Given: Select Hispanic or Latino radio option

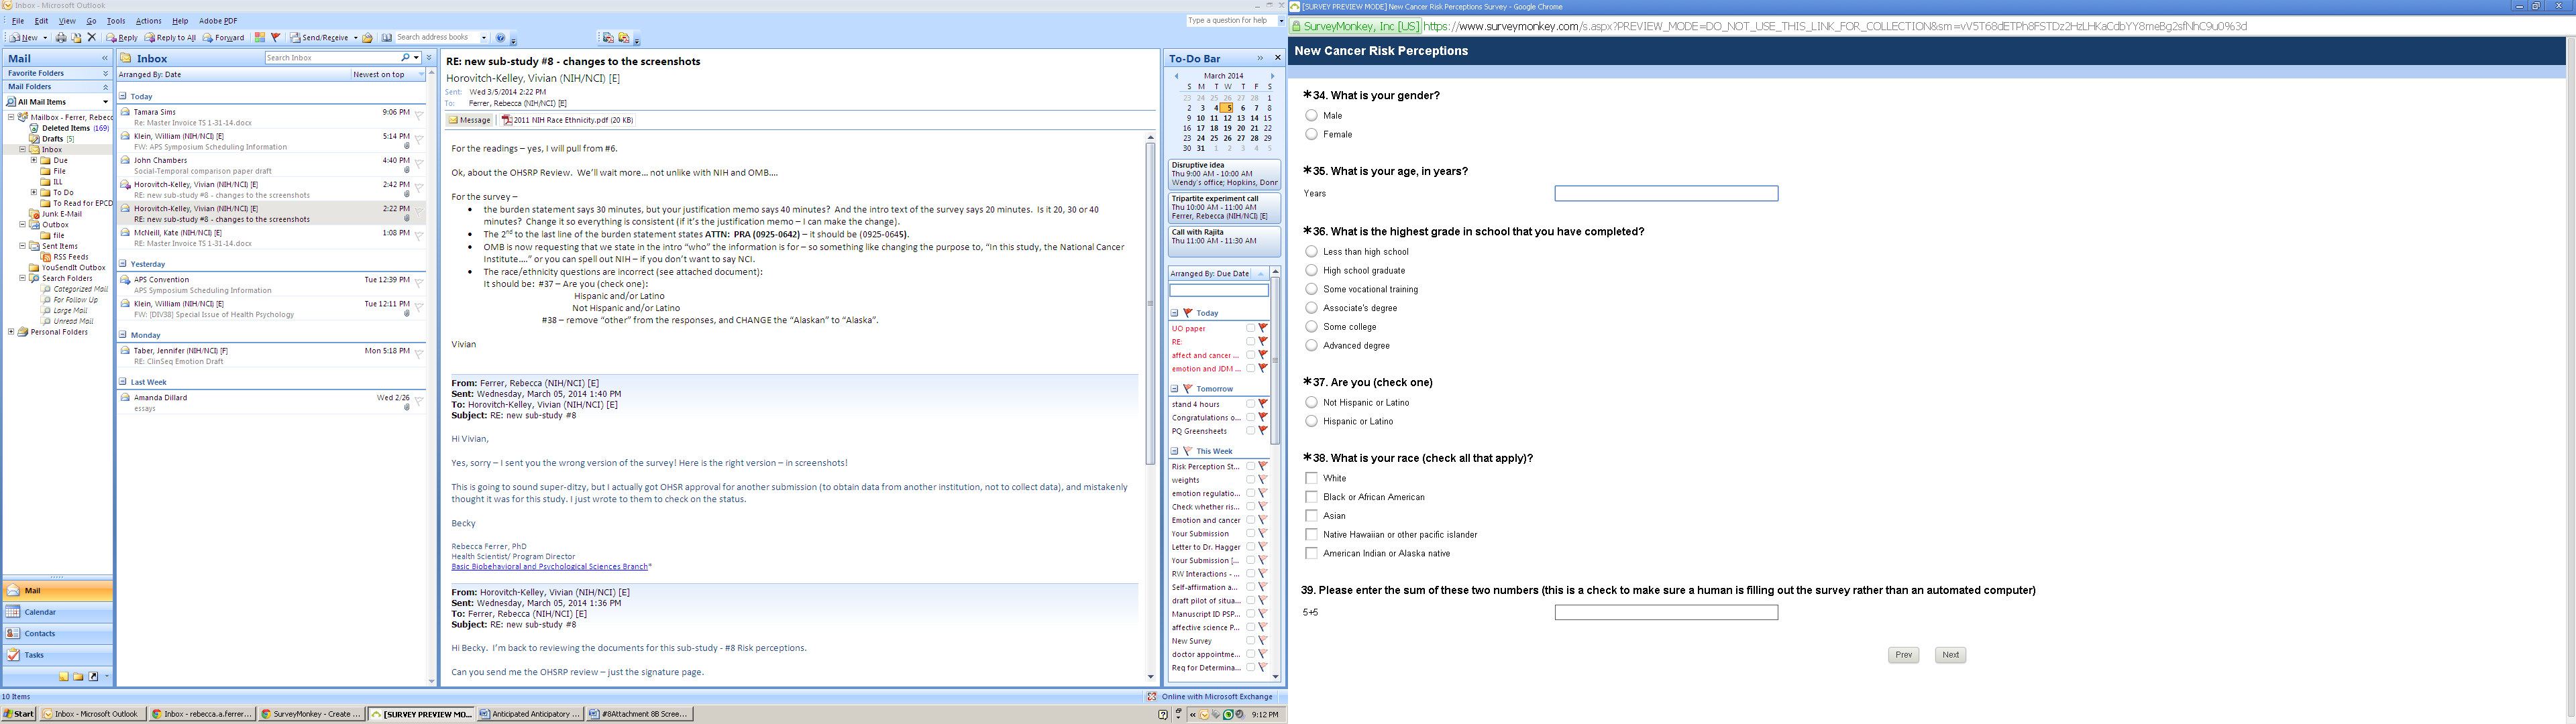Looking at the screenshot, I should click(1311, 421).
